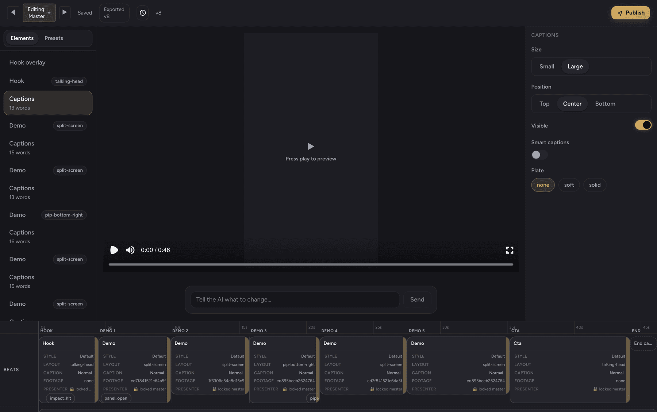This screenshot has height=412, width=657.
Task: Open version history clock icon
Action: point(143,13)
